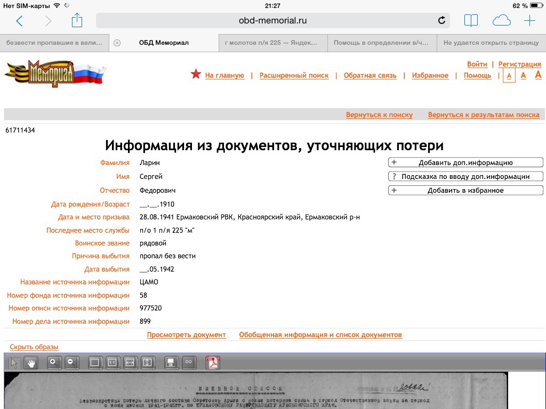Image resolution: width=546 pixels, height=409 pixels.
Task: Click the zoom in magnifier icon
Action: coord(54,363)
